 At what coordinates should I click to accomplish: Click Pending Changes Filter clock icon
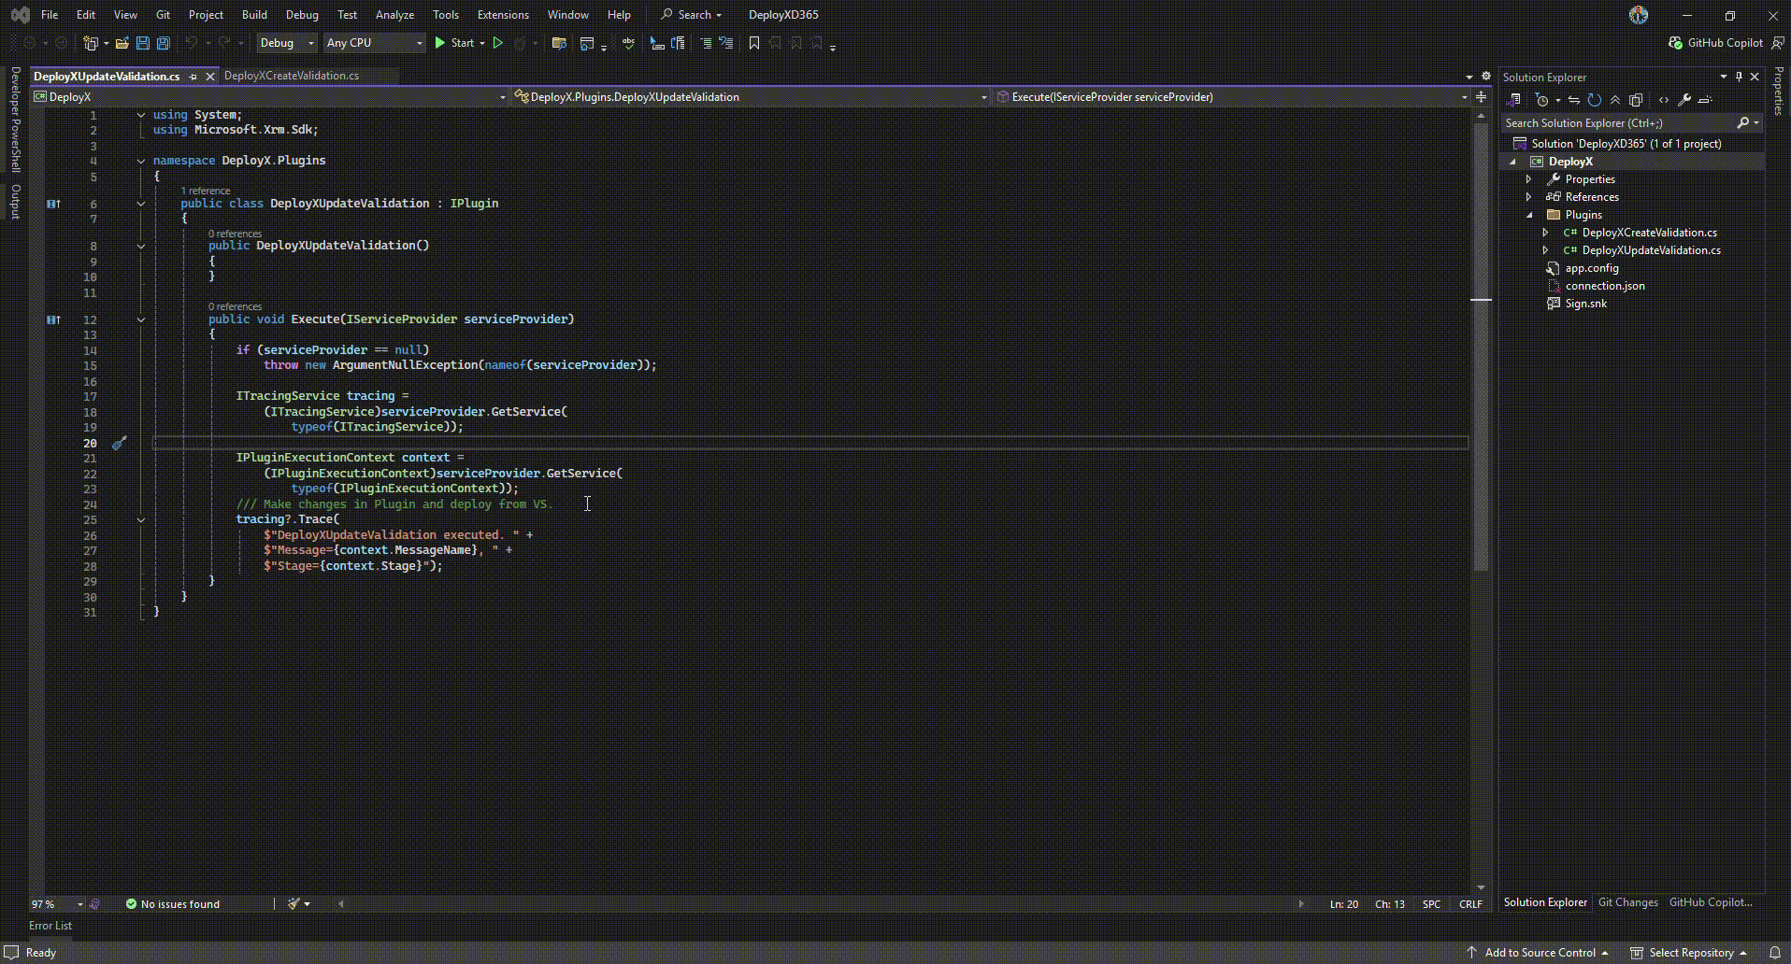(1542, 100)
